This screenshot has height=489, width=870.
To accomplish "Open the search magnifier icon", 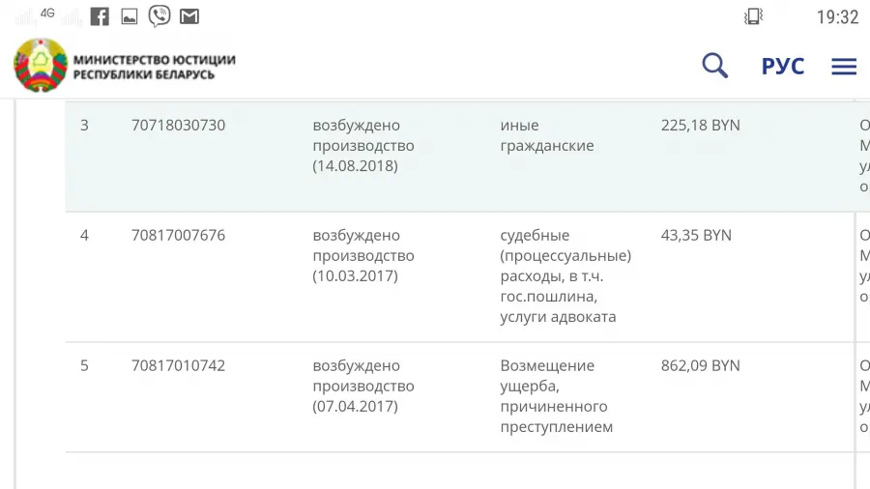I will 714,66.
